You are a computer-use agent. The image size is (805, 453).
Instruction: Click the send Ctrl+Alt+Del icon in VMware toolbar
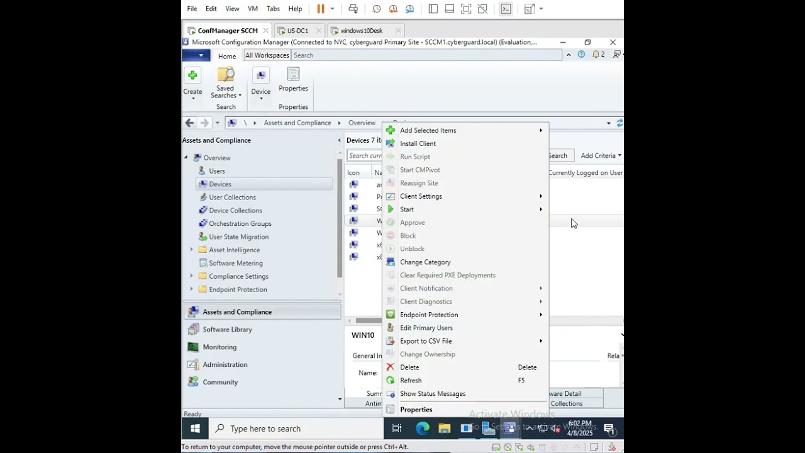(353, 9)
